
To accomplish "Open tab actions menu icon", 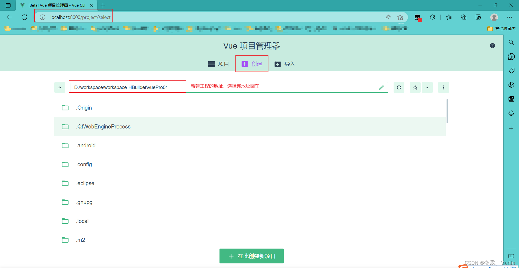I will (x=8, y=5).
